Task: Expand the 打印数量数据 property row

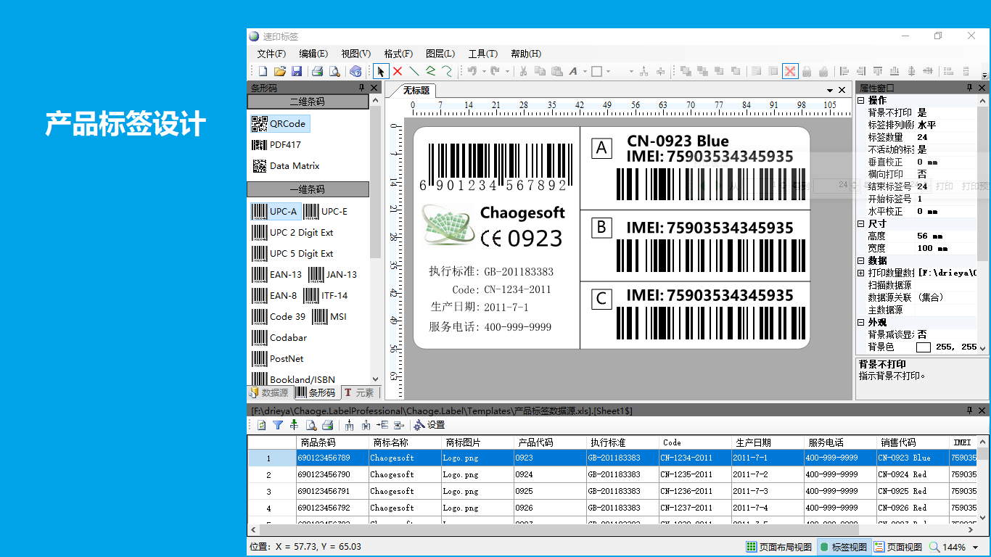Action: 861,273
